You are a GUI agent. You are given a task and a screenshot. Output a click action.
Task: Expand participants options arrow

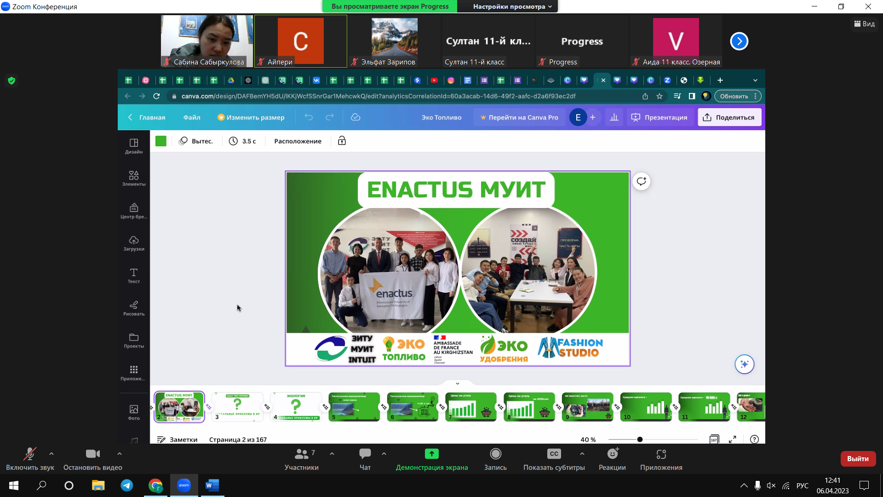332,454
